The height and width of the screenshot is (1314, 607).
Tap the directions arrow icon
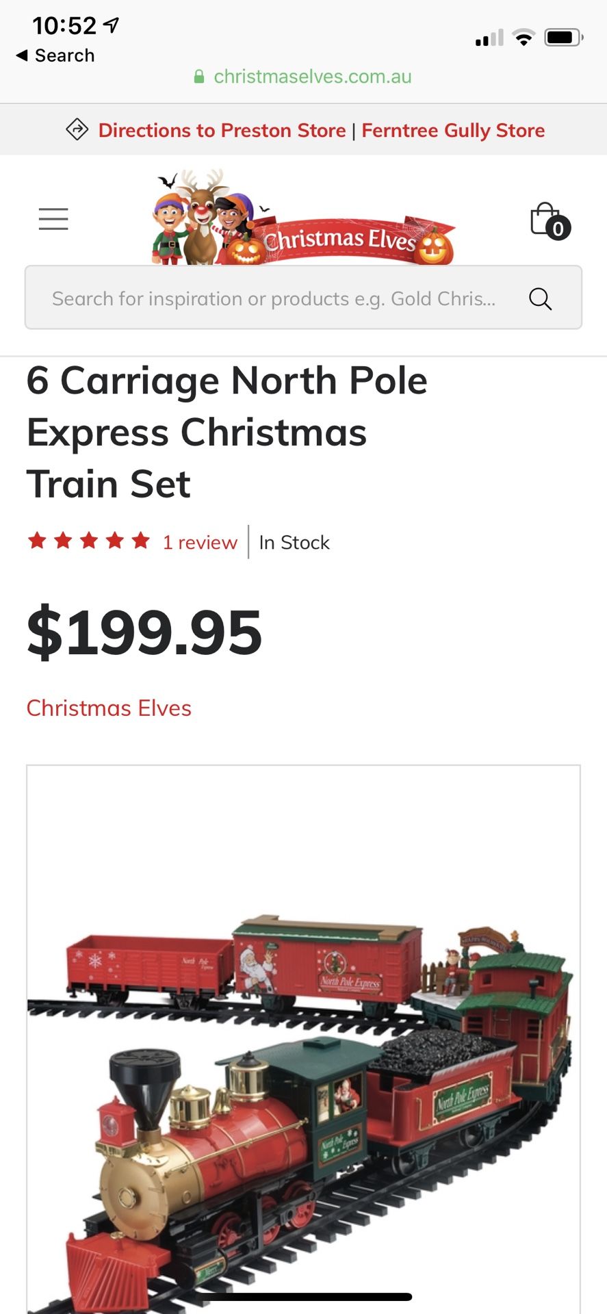point(77,129)
